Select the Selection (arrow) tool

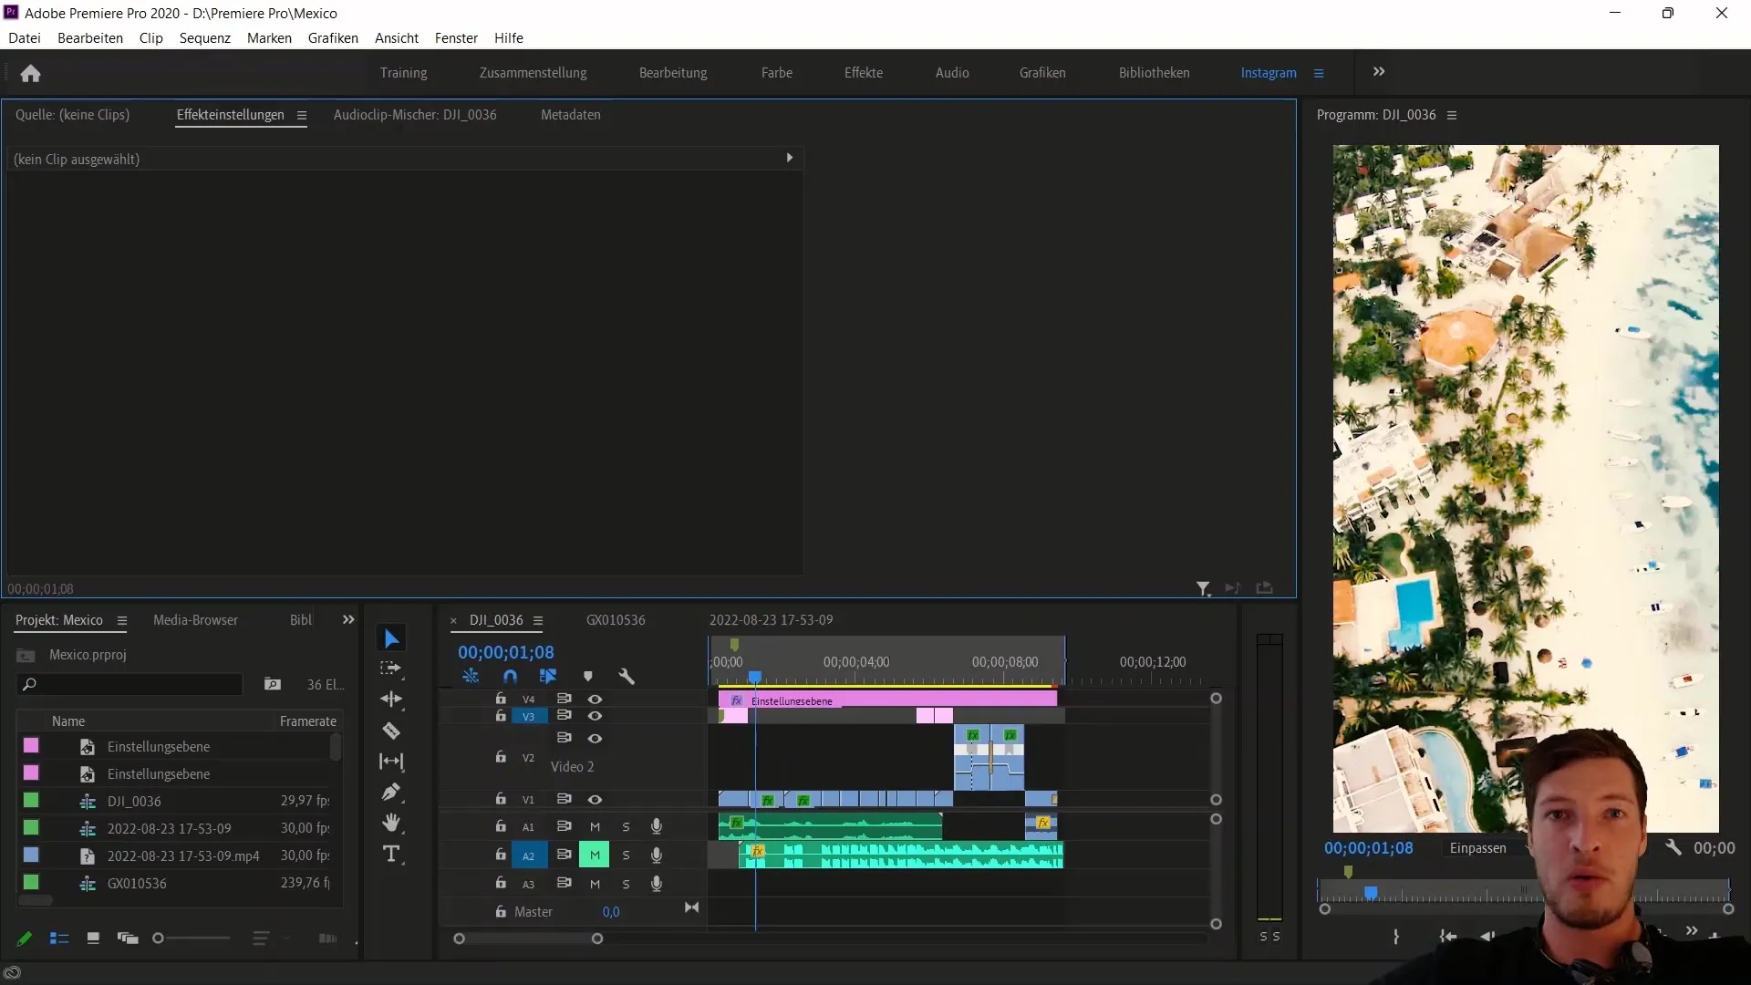pyautogui.click(x=391, y=638)
